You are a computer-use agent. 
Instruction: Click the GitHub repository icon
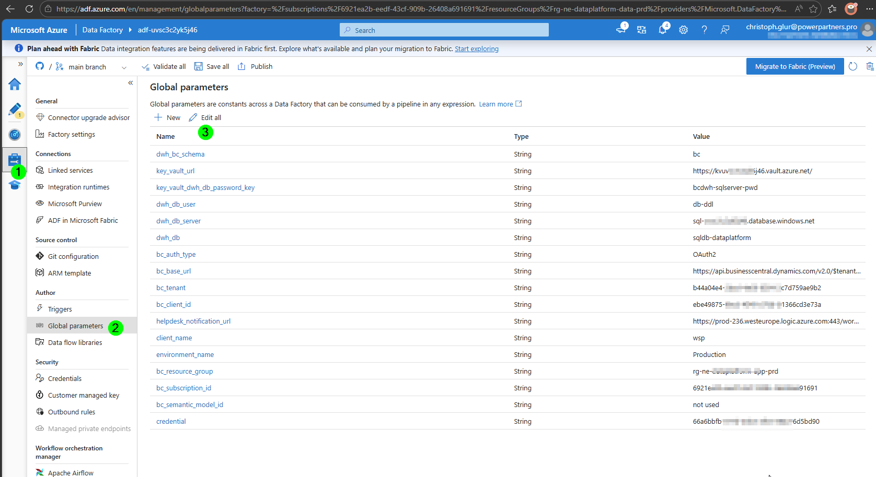coord(40,66)
